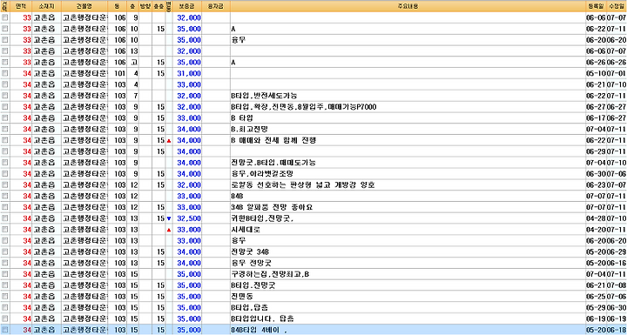Click the '84B타입 4베이' note in highlighted row
Viewport: 627px width, 335px height.
pyautogui.click(x=260, y=330)
